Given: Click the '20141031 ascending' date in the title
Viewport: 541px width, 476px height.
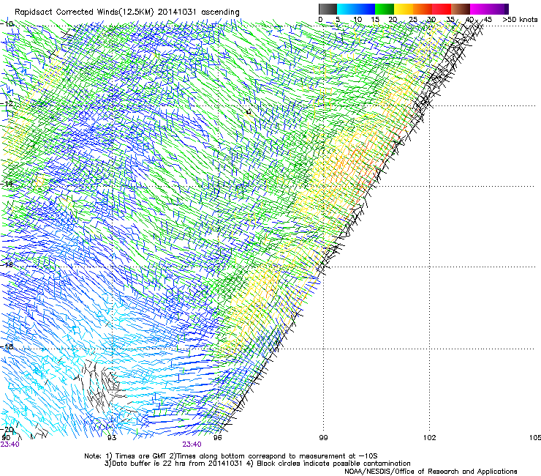Looking at the screenshot, I should pyautogui.click(x=198, y=12).
